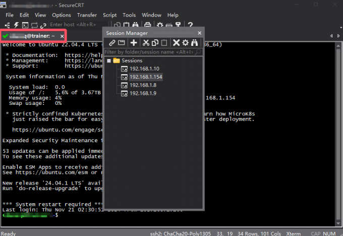Select the Sessions folder
The width and height of the screenshot is (343, 236).
132,61
